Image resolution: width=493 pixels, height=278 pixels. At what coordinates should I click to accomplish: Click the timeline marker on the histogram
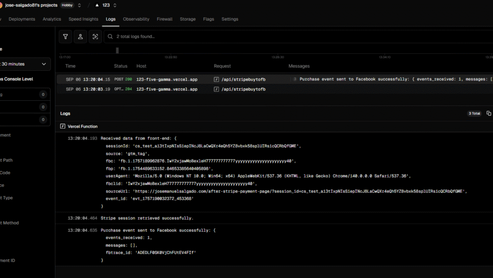[117, 51]
